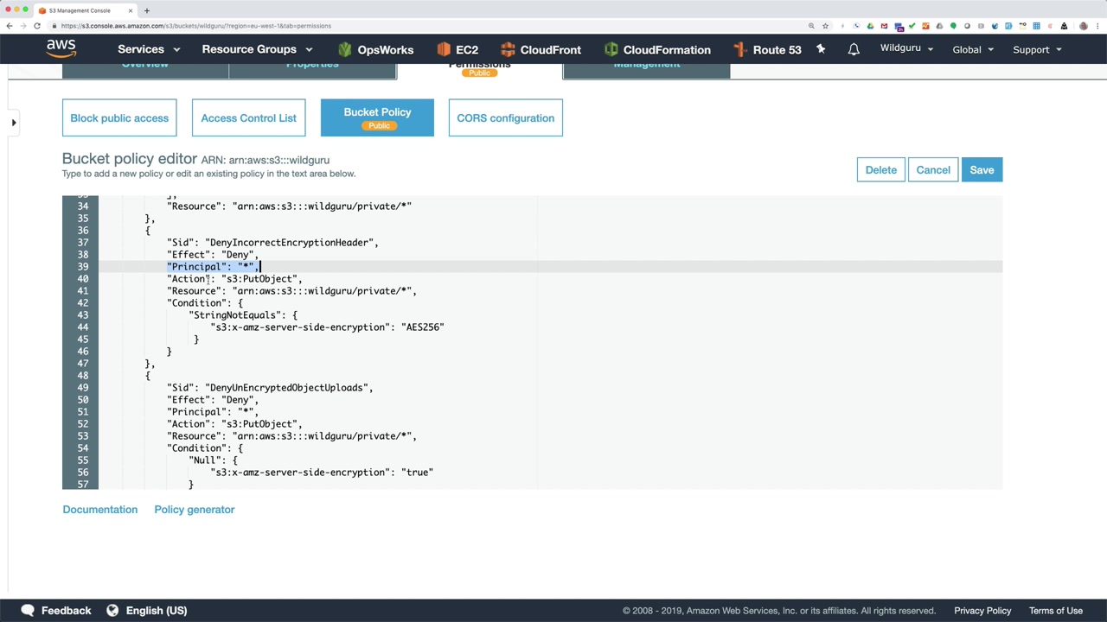Expand the left sidebar arrow
This screenshot has width=1107, height=622.
point(14,123)
